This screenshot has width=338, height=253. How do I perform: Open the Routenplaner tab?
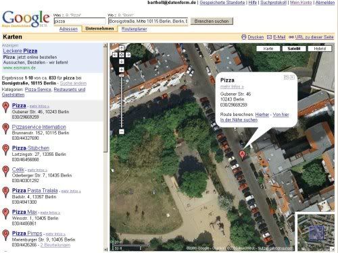tap(135, 29)
